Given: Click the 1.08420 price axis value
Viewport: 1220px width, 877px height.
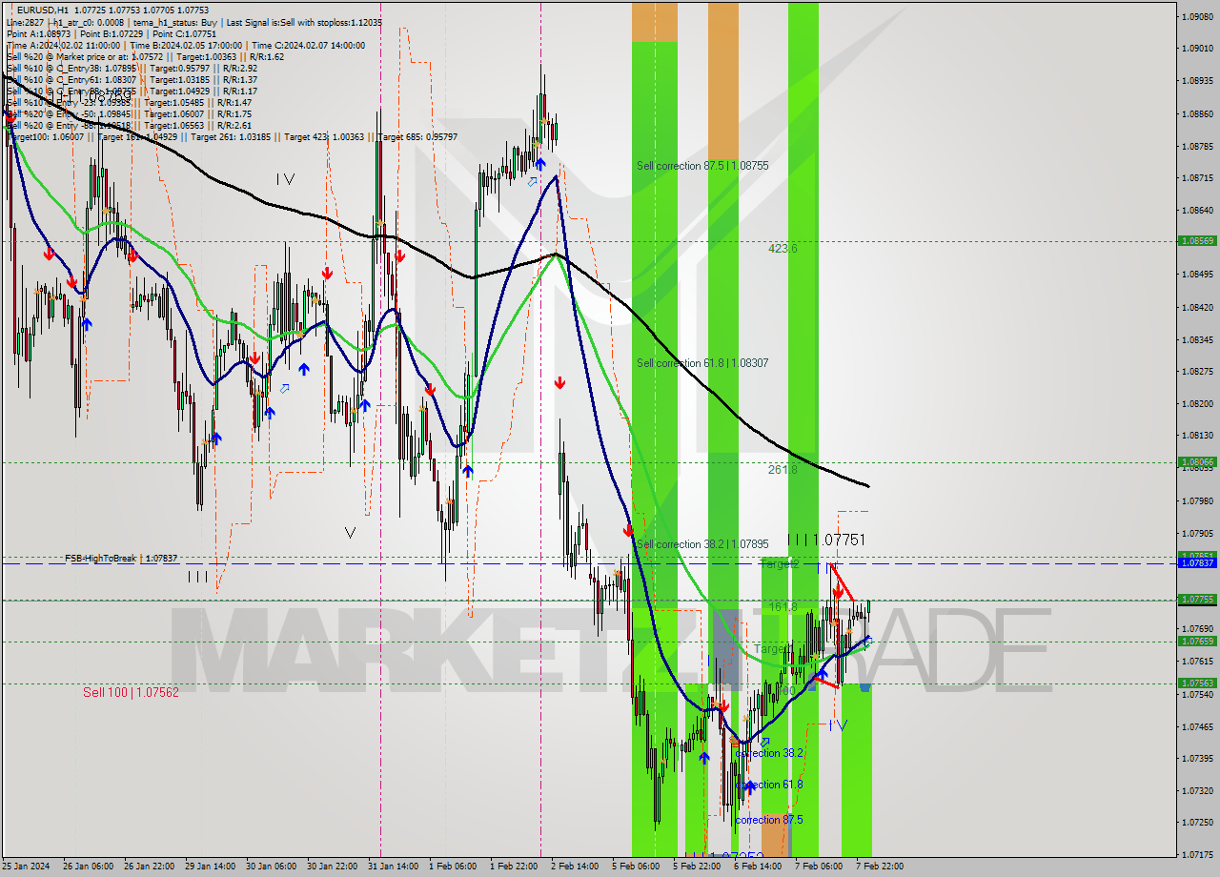Looking at the screenshot, I should tap(1197, 307).
